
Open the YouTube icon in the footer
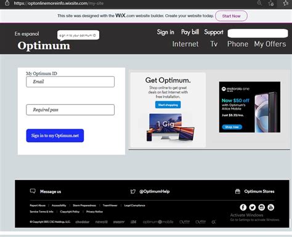pos(270,207)
